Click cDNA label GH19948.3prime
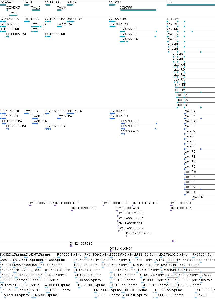This screenshot has width=215, height=299. (88, 275)
